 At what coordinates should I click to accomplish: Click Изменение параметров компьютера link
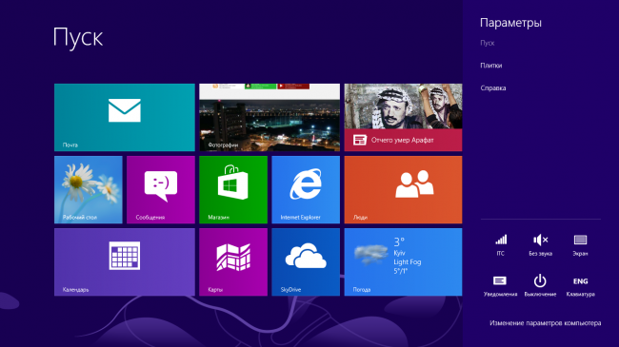coord(545,323)
